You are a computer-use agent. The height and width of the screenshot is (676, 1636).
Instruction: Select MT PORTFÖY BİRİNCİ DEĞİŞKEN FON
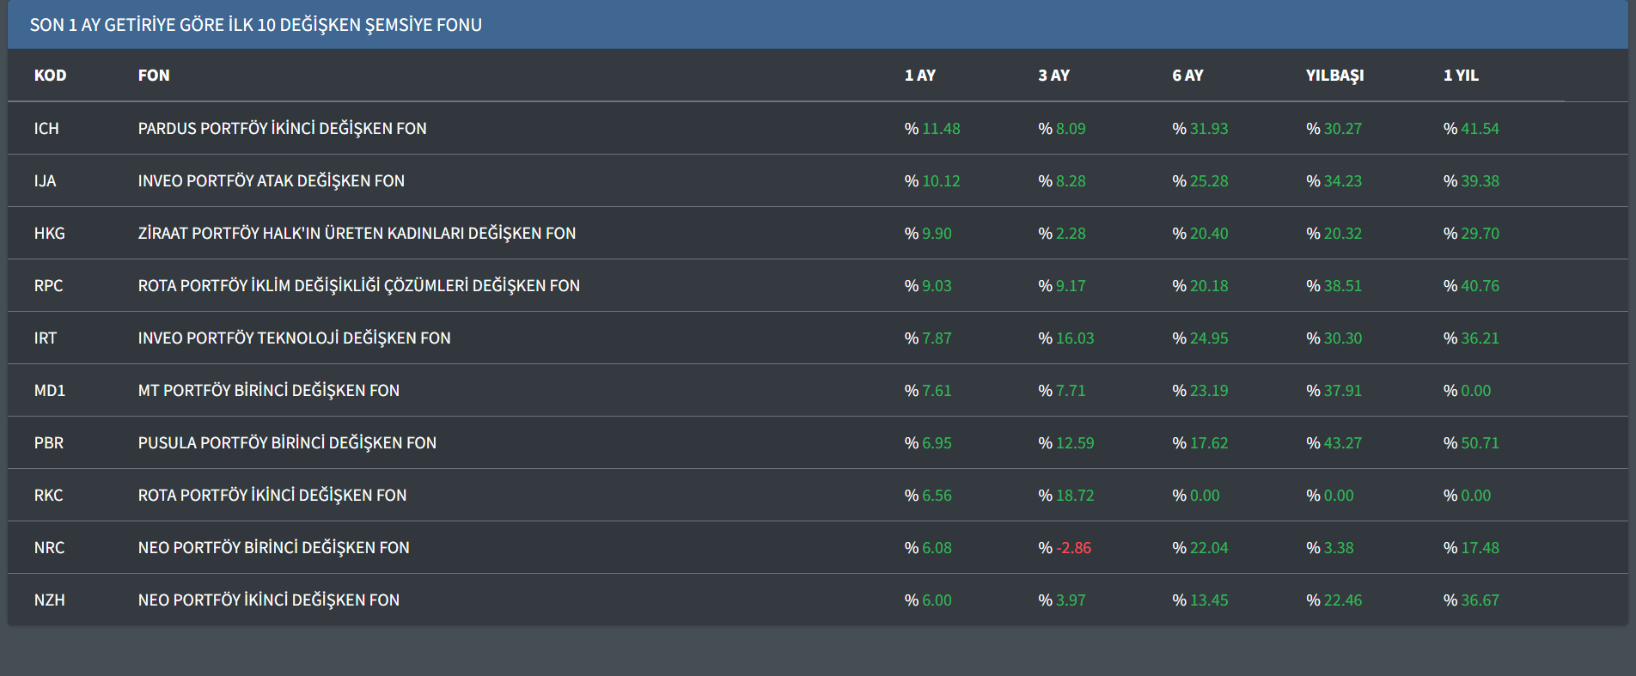tap(268, 391)
